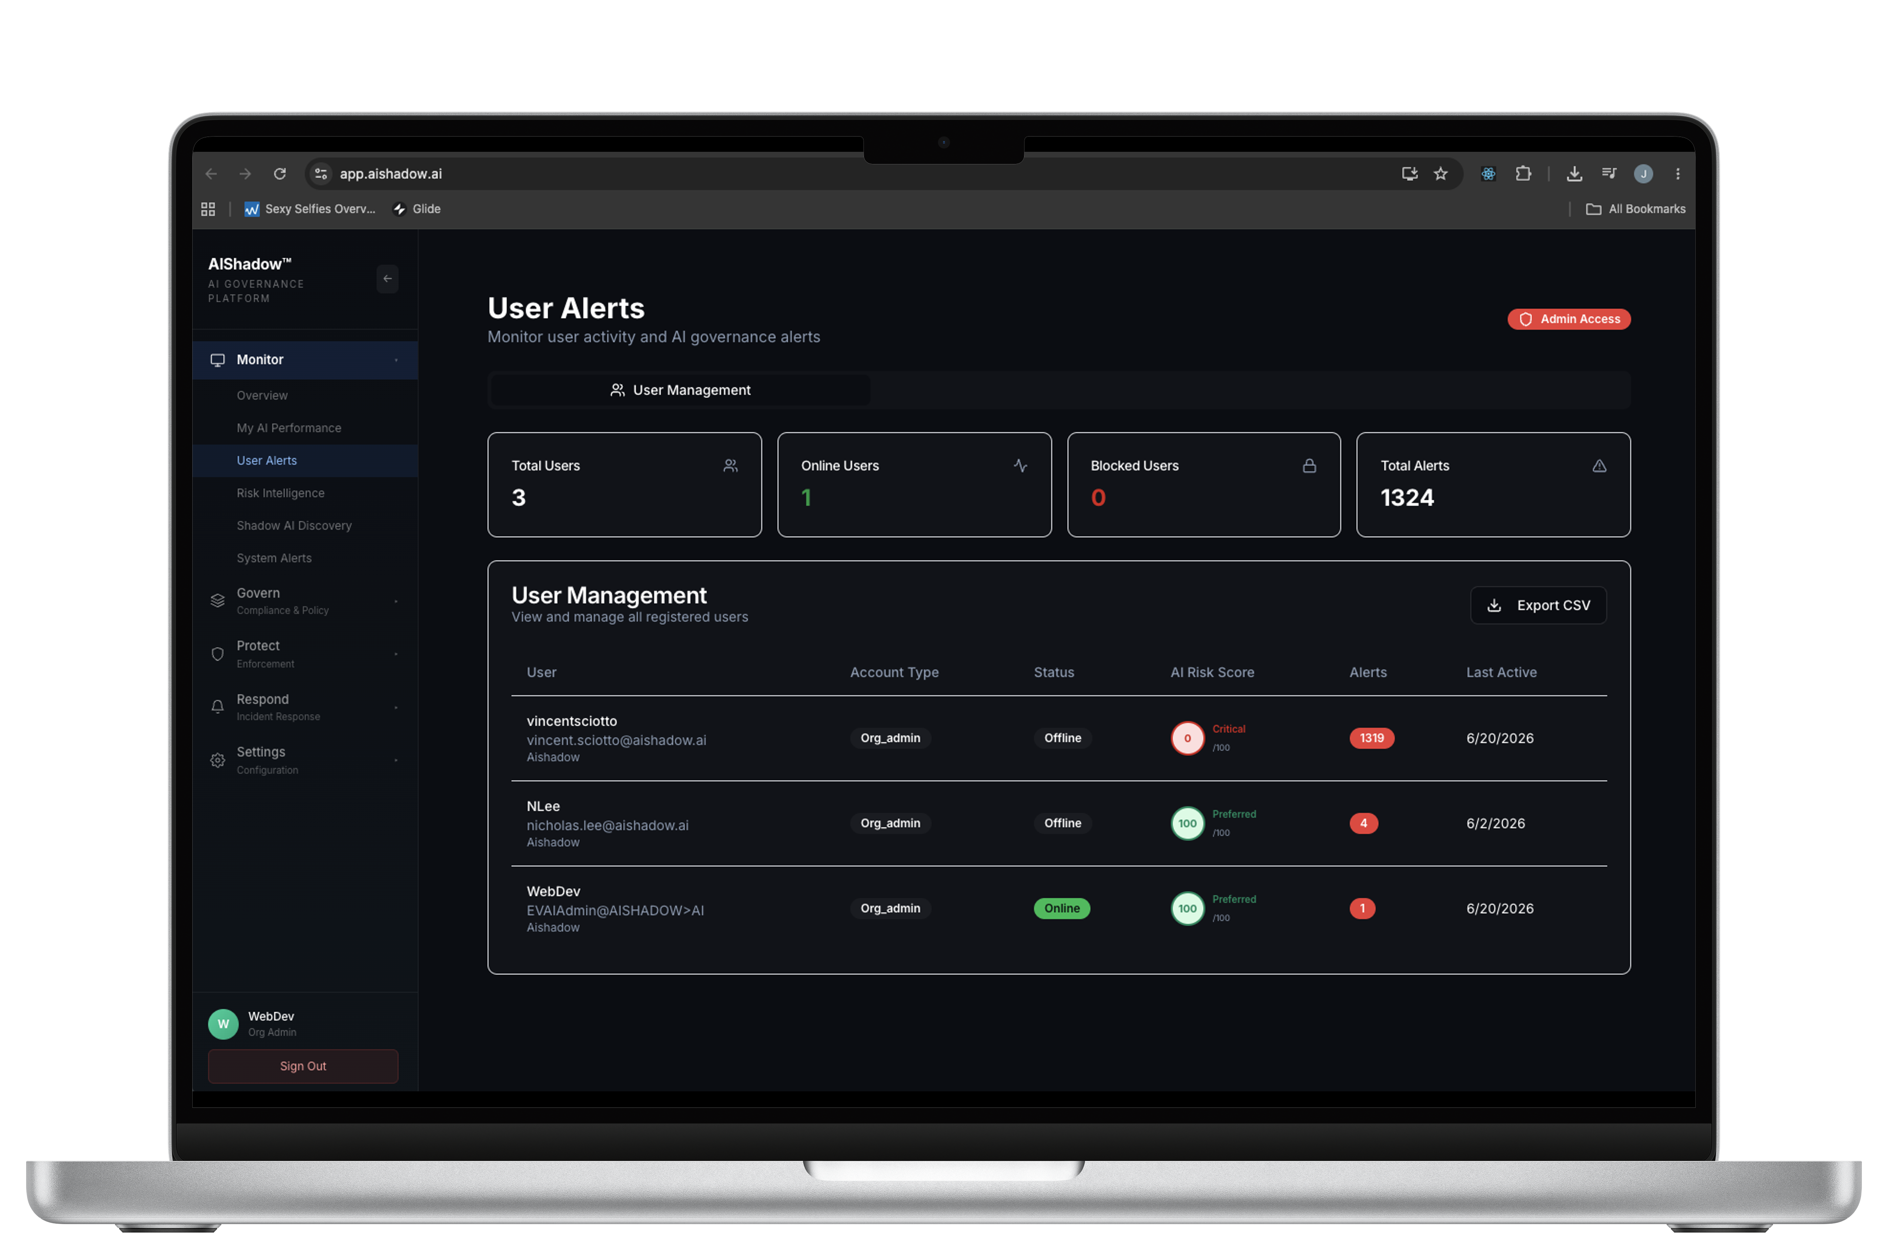
Task: Collapse the Monitor section chevron
Action: 396,360
